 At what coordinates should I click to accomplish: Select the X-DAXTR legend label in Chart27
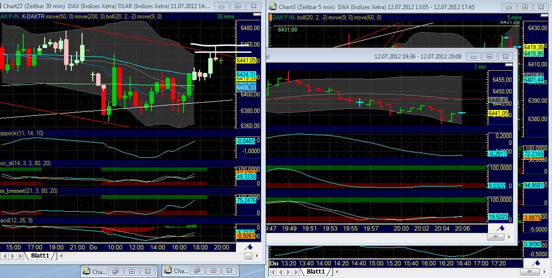click(x=33, y=16)
